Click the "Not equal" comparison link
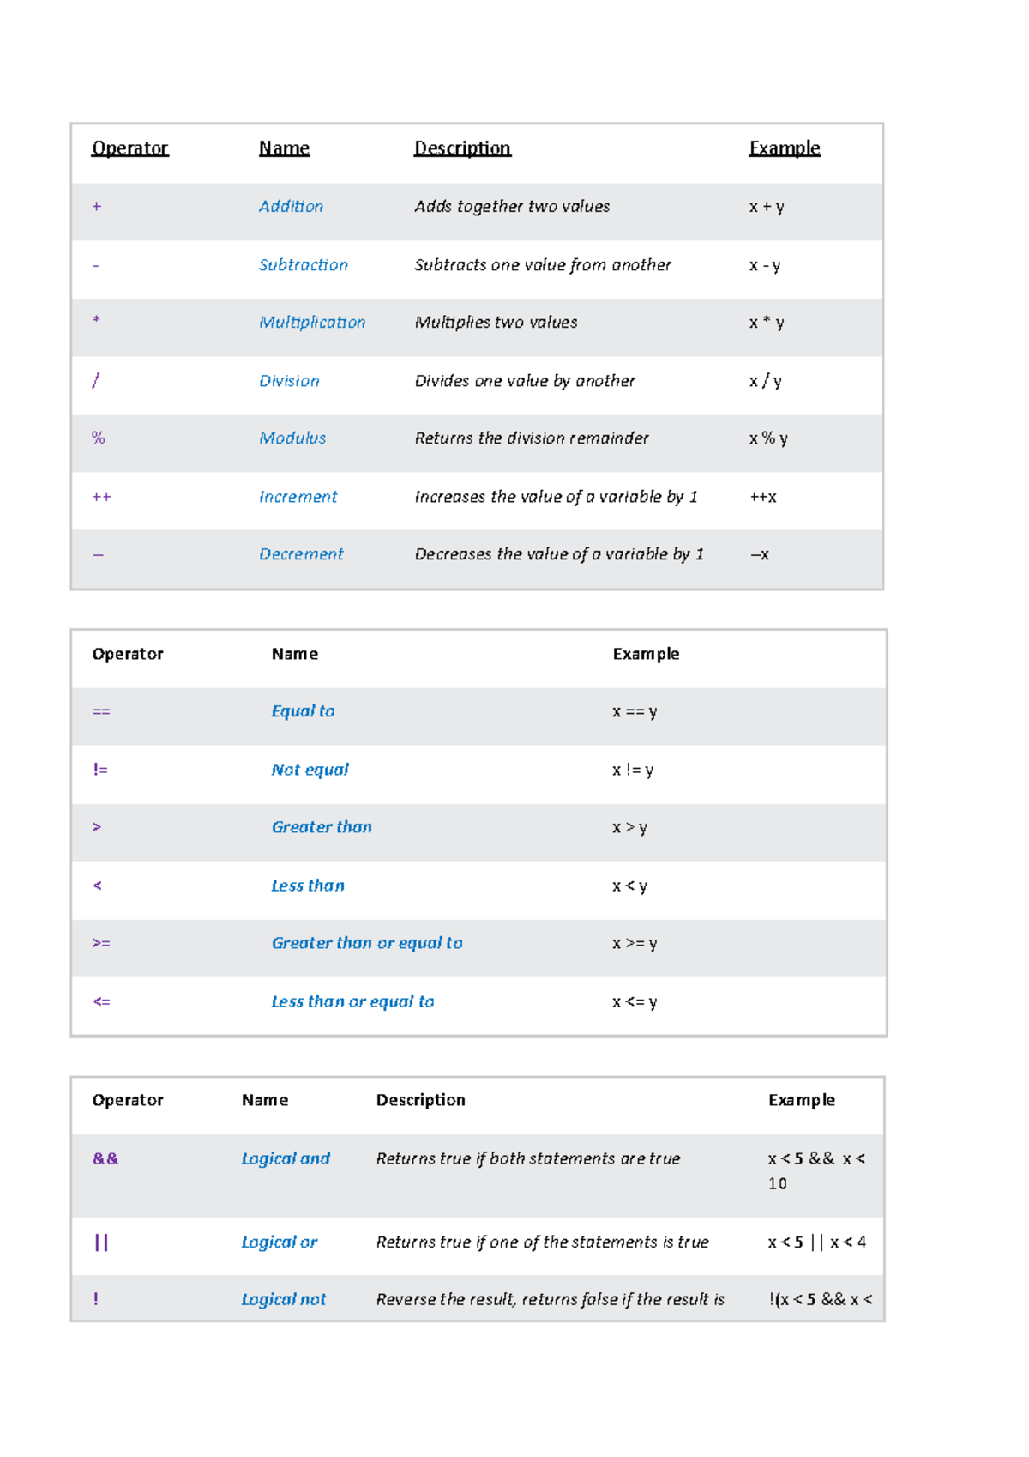Image resolution: width=1029 pixels, height=1457 pixels. click(310, 770)
